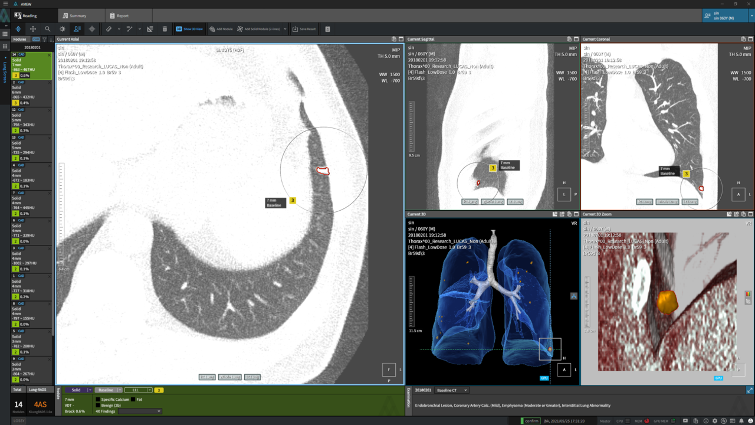Enable the Fat checkbox
The height and width of the screenshot is (425, 755).
point(133,400)
